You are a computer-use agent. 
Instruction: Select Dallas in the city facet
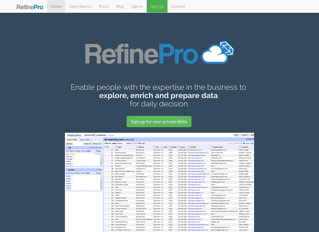pyautogui.click(x=68, y=162)
